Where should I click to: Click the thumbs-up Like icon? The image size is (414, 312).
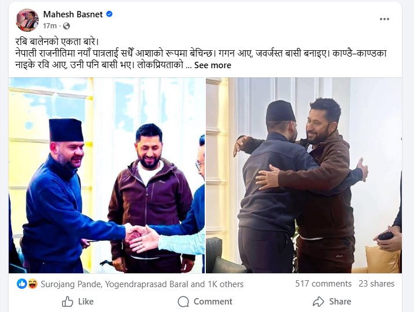[68, 302]
